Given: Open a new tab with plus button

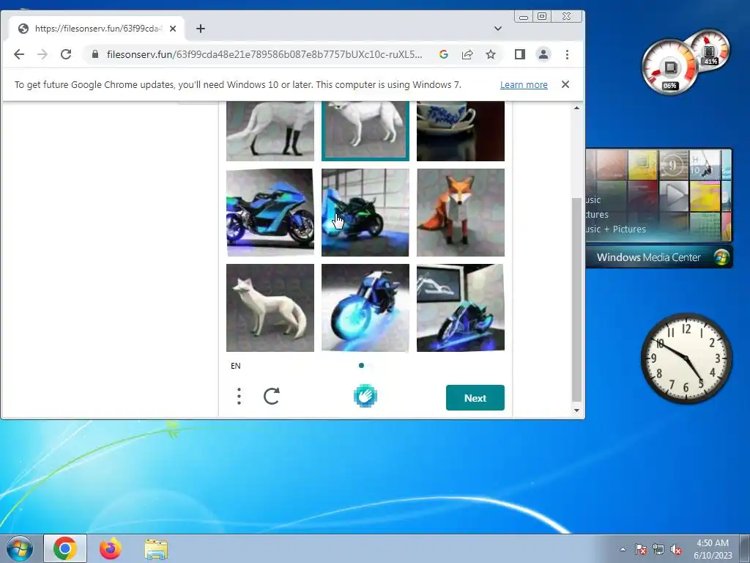Looking at the screenshot, I should pyautogui.click(x=201, y=29).
